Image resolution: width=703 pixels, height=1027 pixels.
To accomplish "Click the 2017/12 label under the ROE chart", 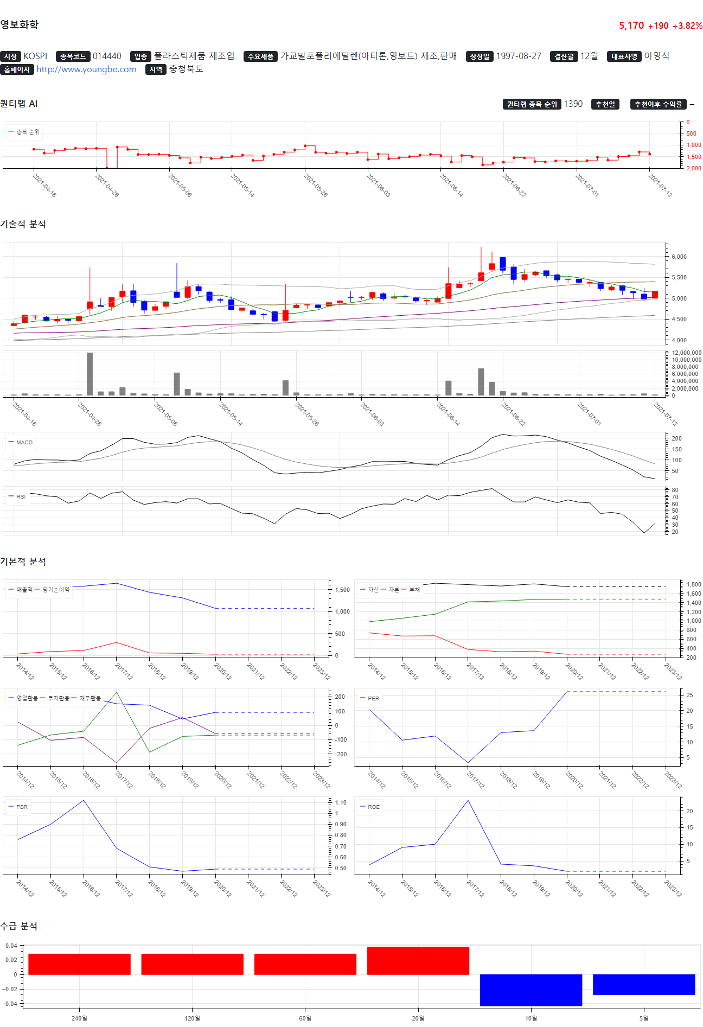I will tap(475, 888).
